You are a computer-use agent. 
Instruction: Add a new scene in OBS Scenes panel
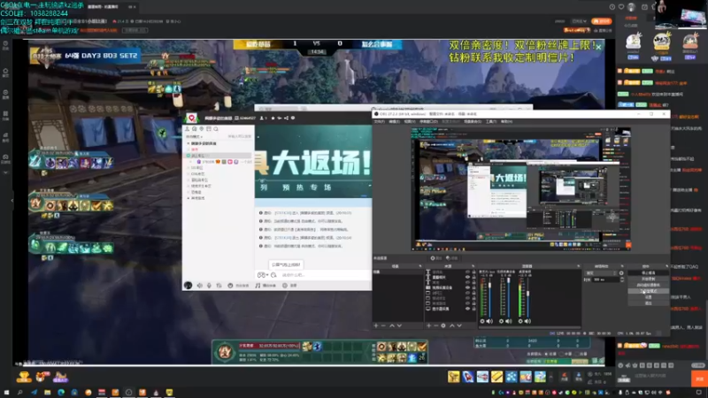click(x=375, y=325)
